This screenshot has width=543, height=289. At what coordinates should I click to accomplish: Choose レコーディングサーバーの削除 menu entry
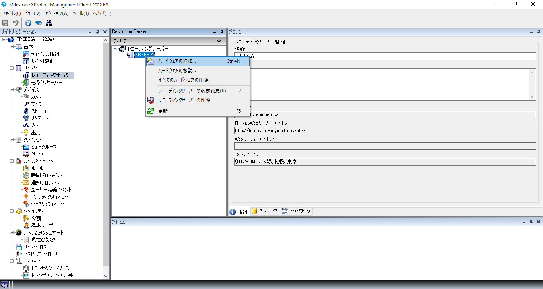tap(198, 100)
